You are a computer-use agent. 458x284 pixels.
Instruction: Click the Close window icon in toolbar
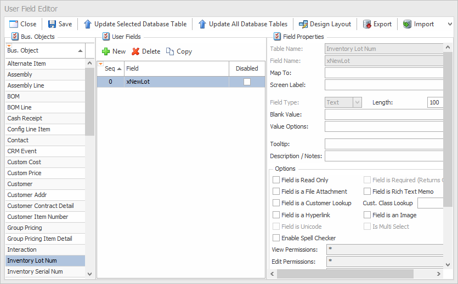tap(14, 24)
